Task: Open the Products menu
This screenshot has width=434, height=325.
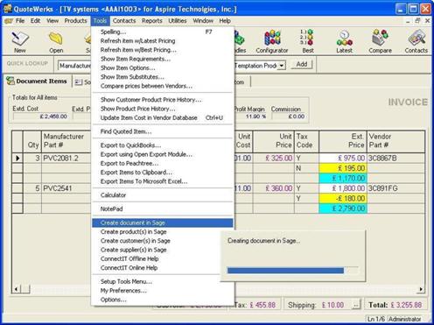Action: (x=75, y=21)
